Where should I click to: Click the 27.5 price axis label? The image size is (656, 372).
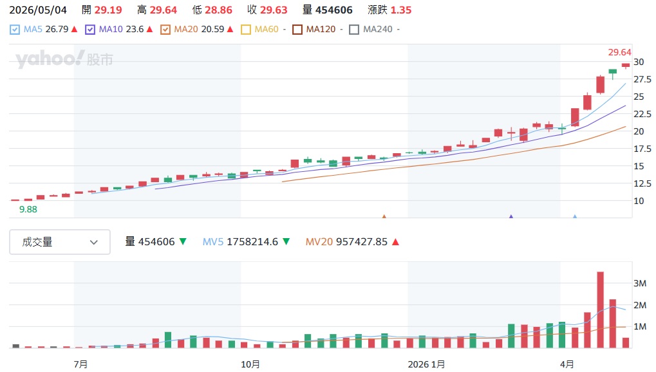click(642, 79)
